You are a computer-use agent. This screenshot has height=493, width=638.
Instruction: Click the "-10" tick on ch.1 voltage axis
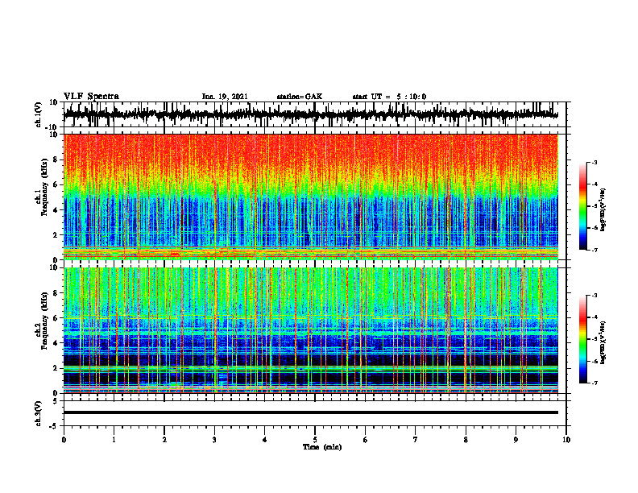click(x=52, y=126)
